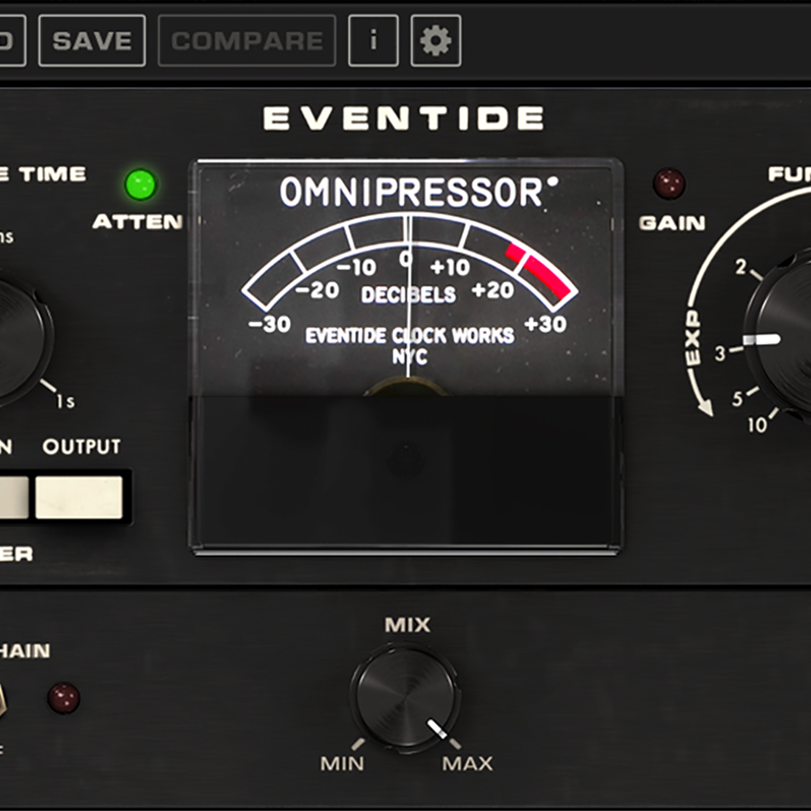This screenshot has height=811, width=811.
Task: Click the partially visible button left of SAVE
Action: point(9,40)
